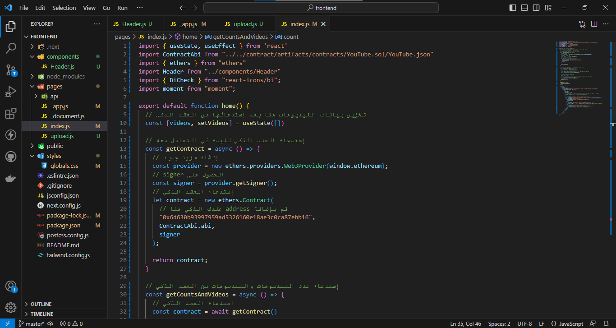Viewport: 616px width, 328px height.
Task: Open the Docker view in activity bar
Action: tap(11, 179)
